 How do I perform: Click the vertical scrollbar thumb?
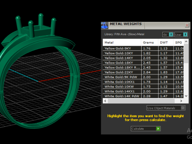(x=186, y=54)
